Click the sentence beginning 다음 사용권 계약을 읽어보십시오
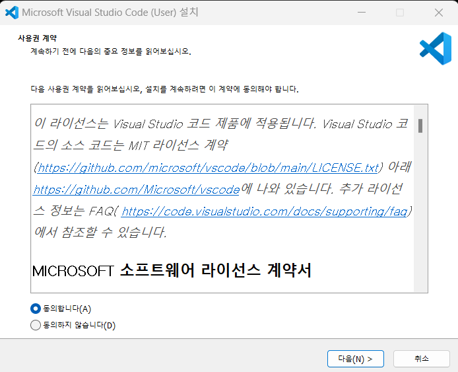 [x=164, y=89]
